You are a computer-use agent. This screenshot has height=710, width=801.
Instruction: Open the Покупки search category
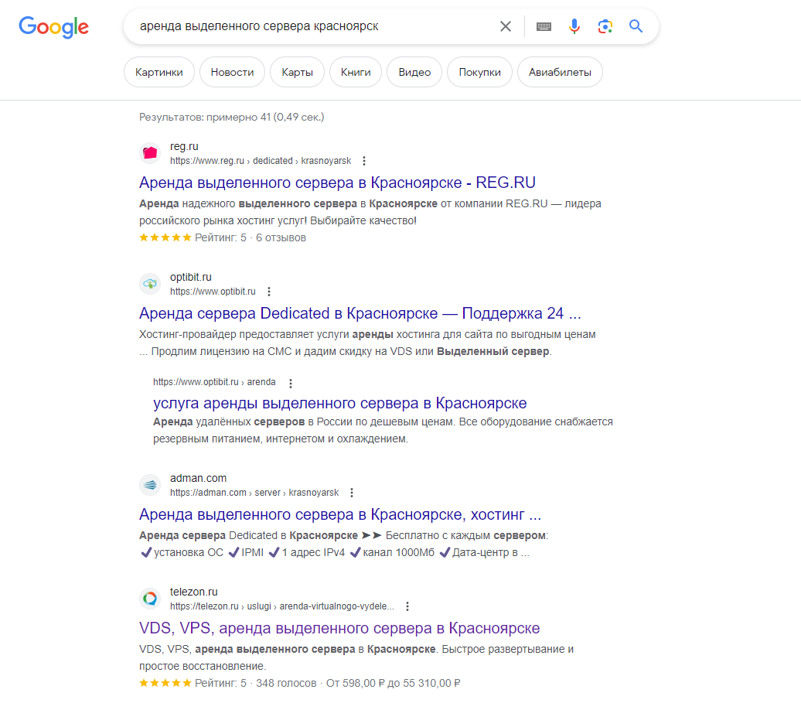[479, 71]
